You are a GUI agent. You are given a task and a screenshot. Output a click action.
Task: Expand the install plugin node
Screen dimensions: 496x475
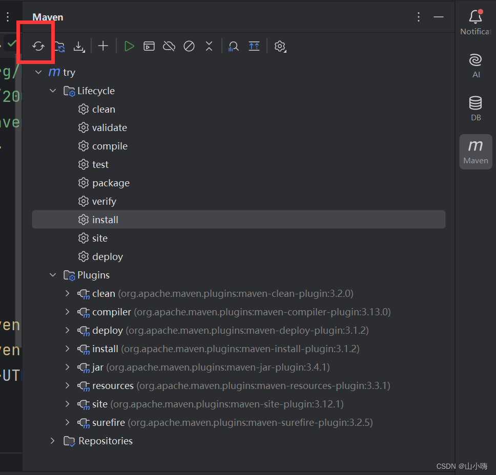(x=67, y=349)
